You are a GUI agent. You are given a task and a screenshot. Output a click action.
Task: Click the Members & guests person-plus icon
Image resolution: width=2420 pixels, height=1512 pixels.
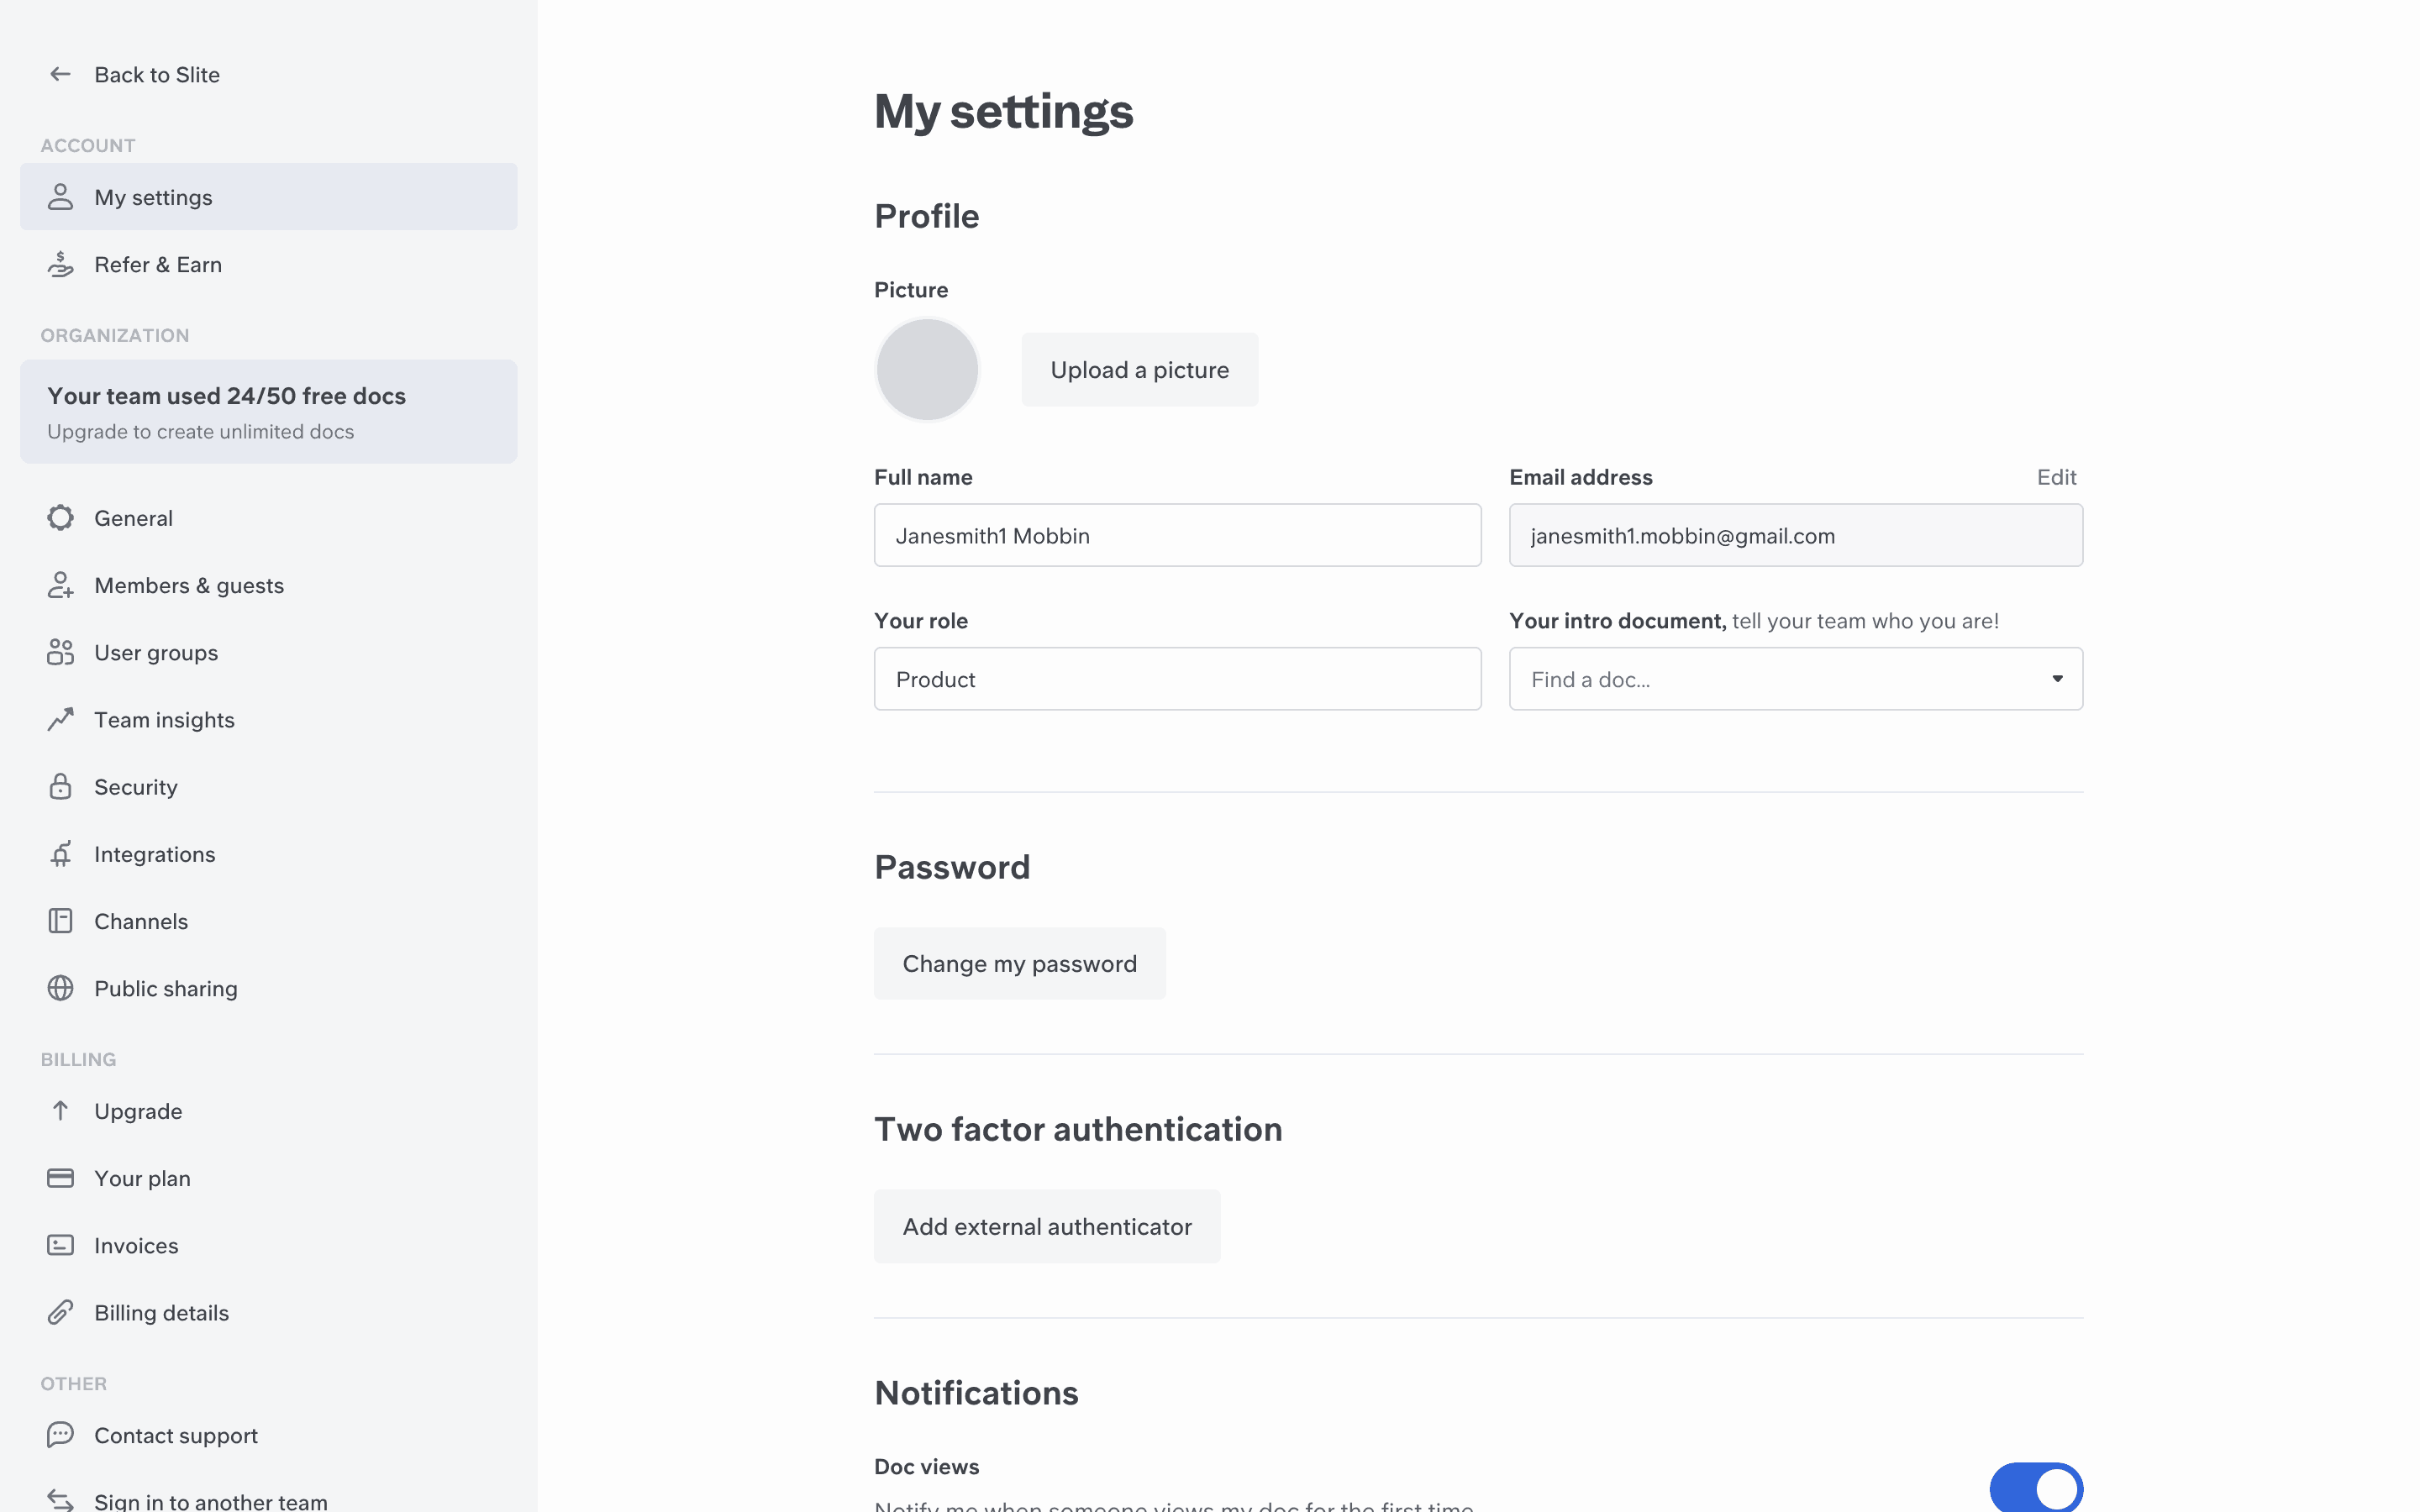point(60,585)
